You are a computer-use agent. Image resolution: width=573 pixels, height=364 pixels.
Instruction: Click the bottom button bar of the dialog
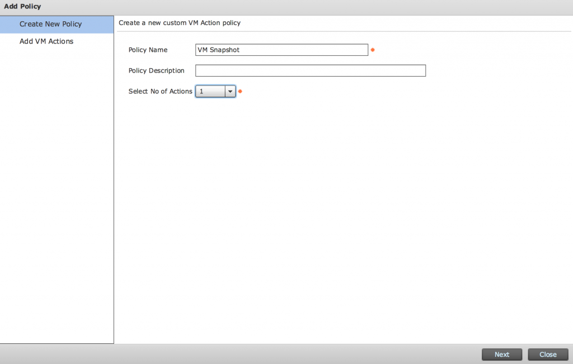pos(280,354)
